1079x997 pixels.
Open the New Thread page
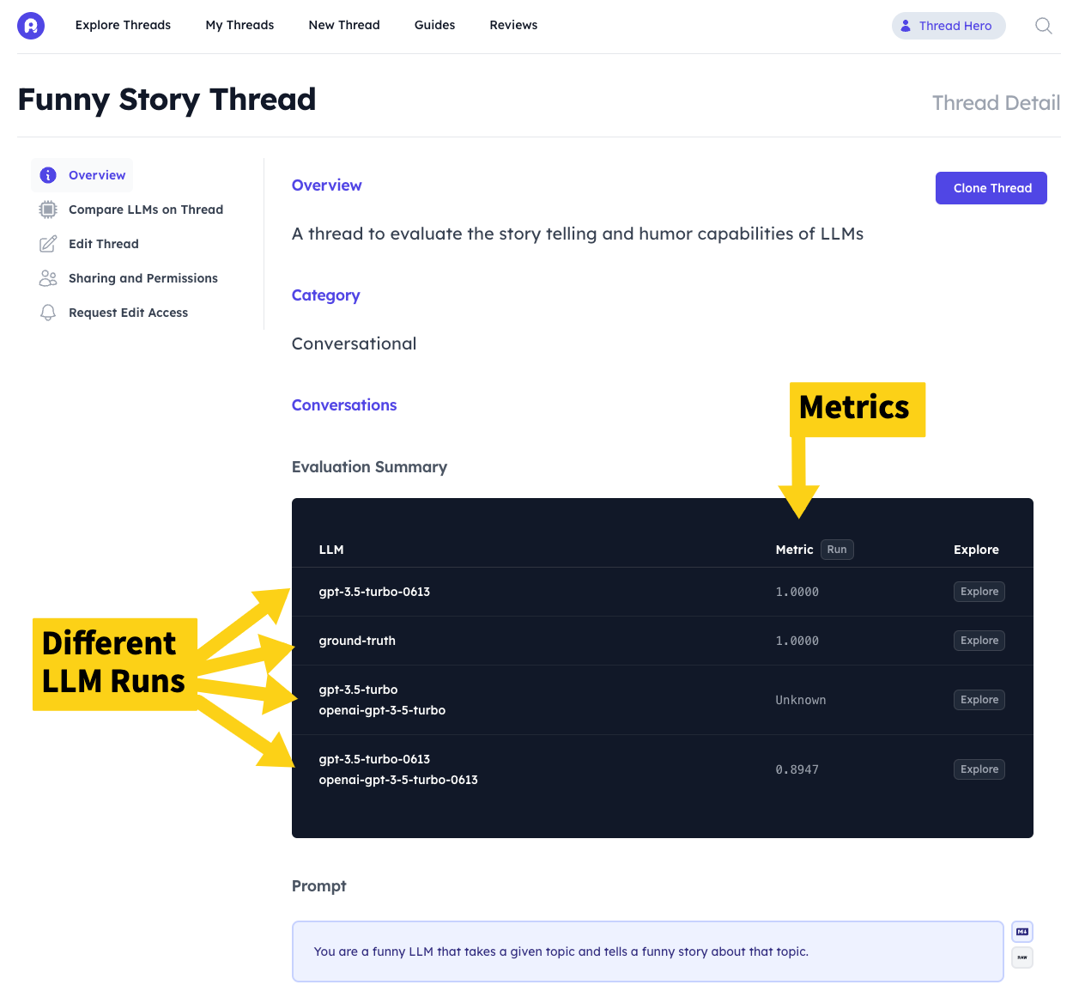(x=344, y=25)
